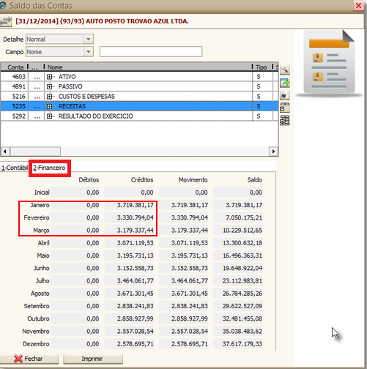Expand the RESULTADO DO EXERCICIO node
This screenshot has height=369, width=367.
tap(50, 116)
